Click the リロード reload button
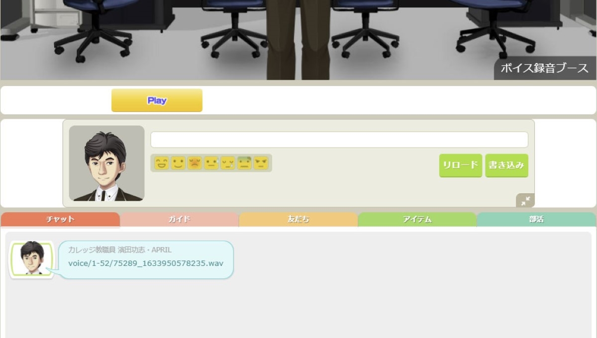The height and width of the screenshot is (338, 597). [460, 166]
